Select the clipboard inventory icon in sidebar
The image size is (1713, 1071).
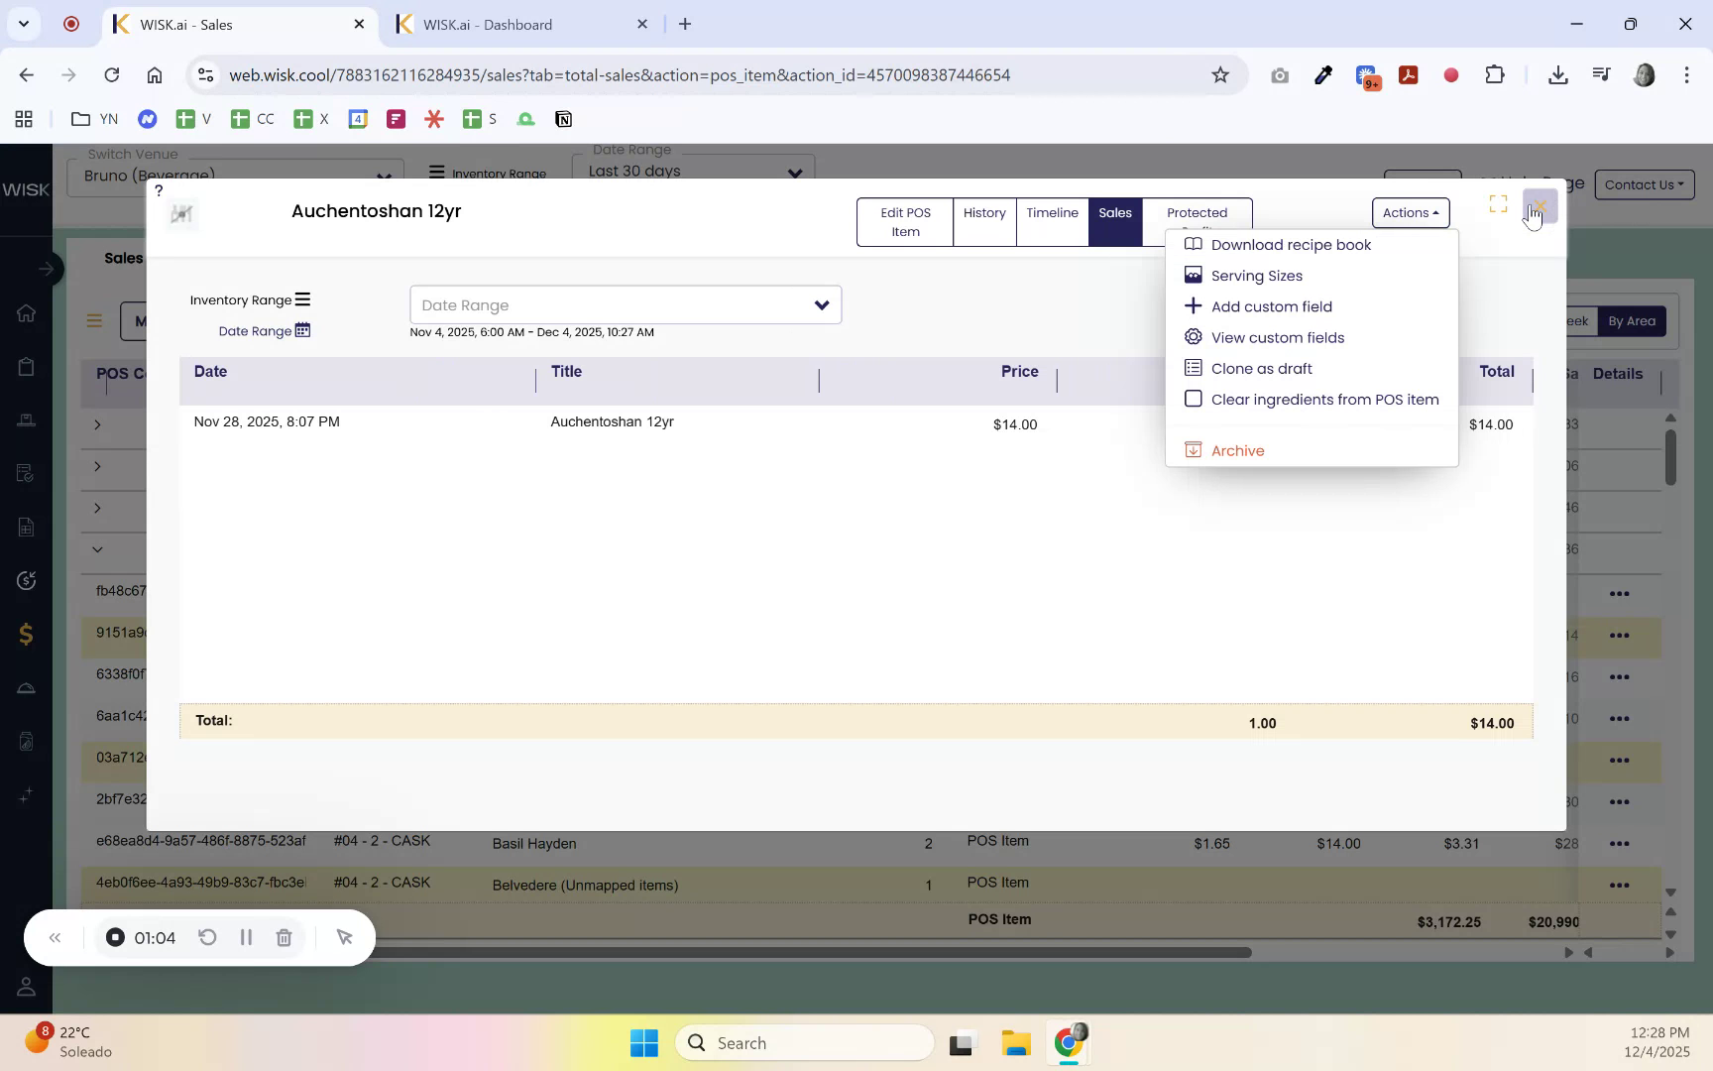coord(27,366)
